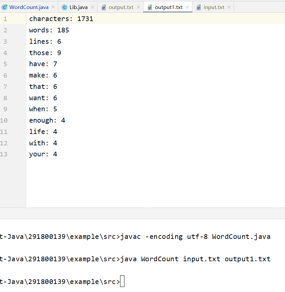This screenshot has height=292, width=285.
Task: Click the WordCount.java class file icon
Action: pos(5,7)
